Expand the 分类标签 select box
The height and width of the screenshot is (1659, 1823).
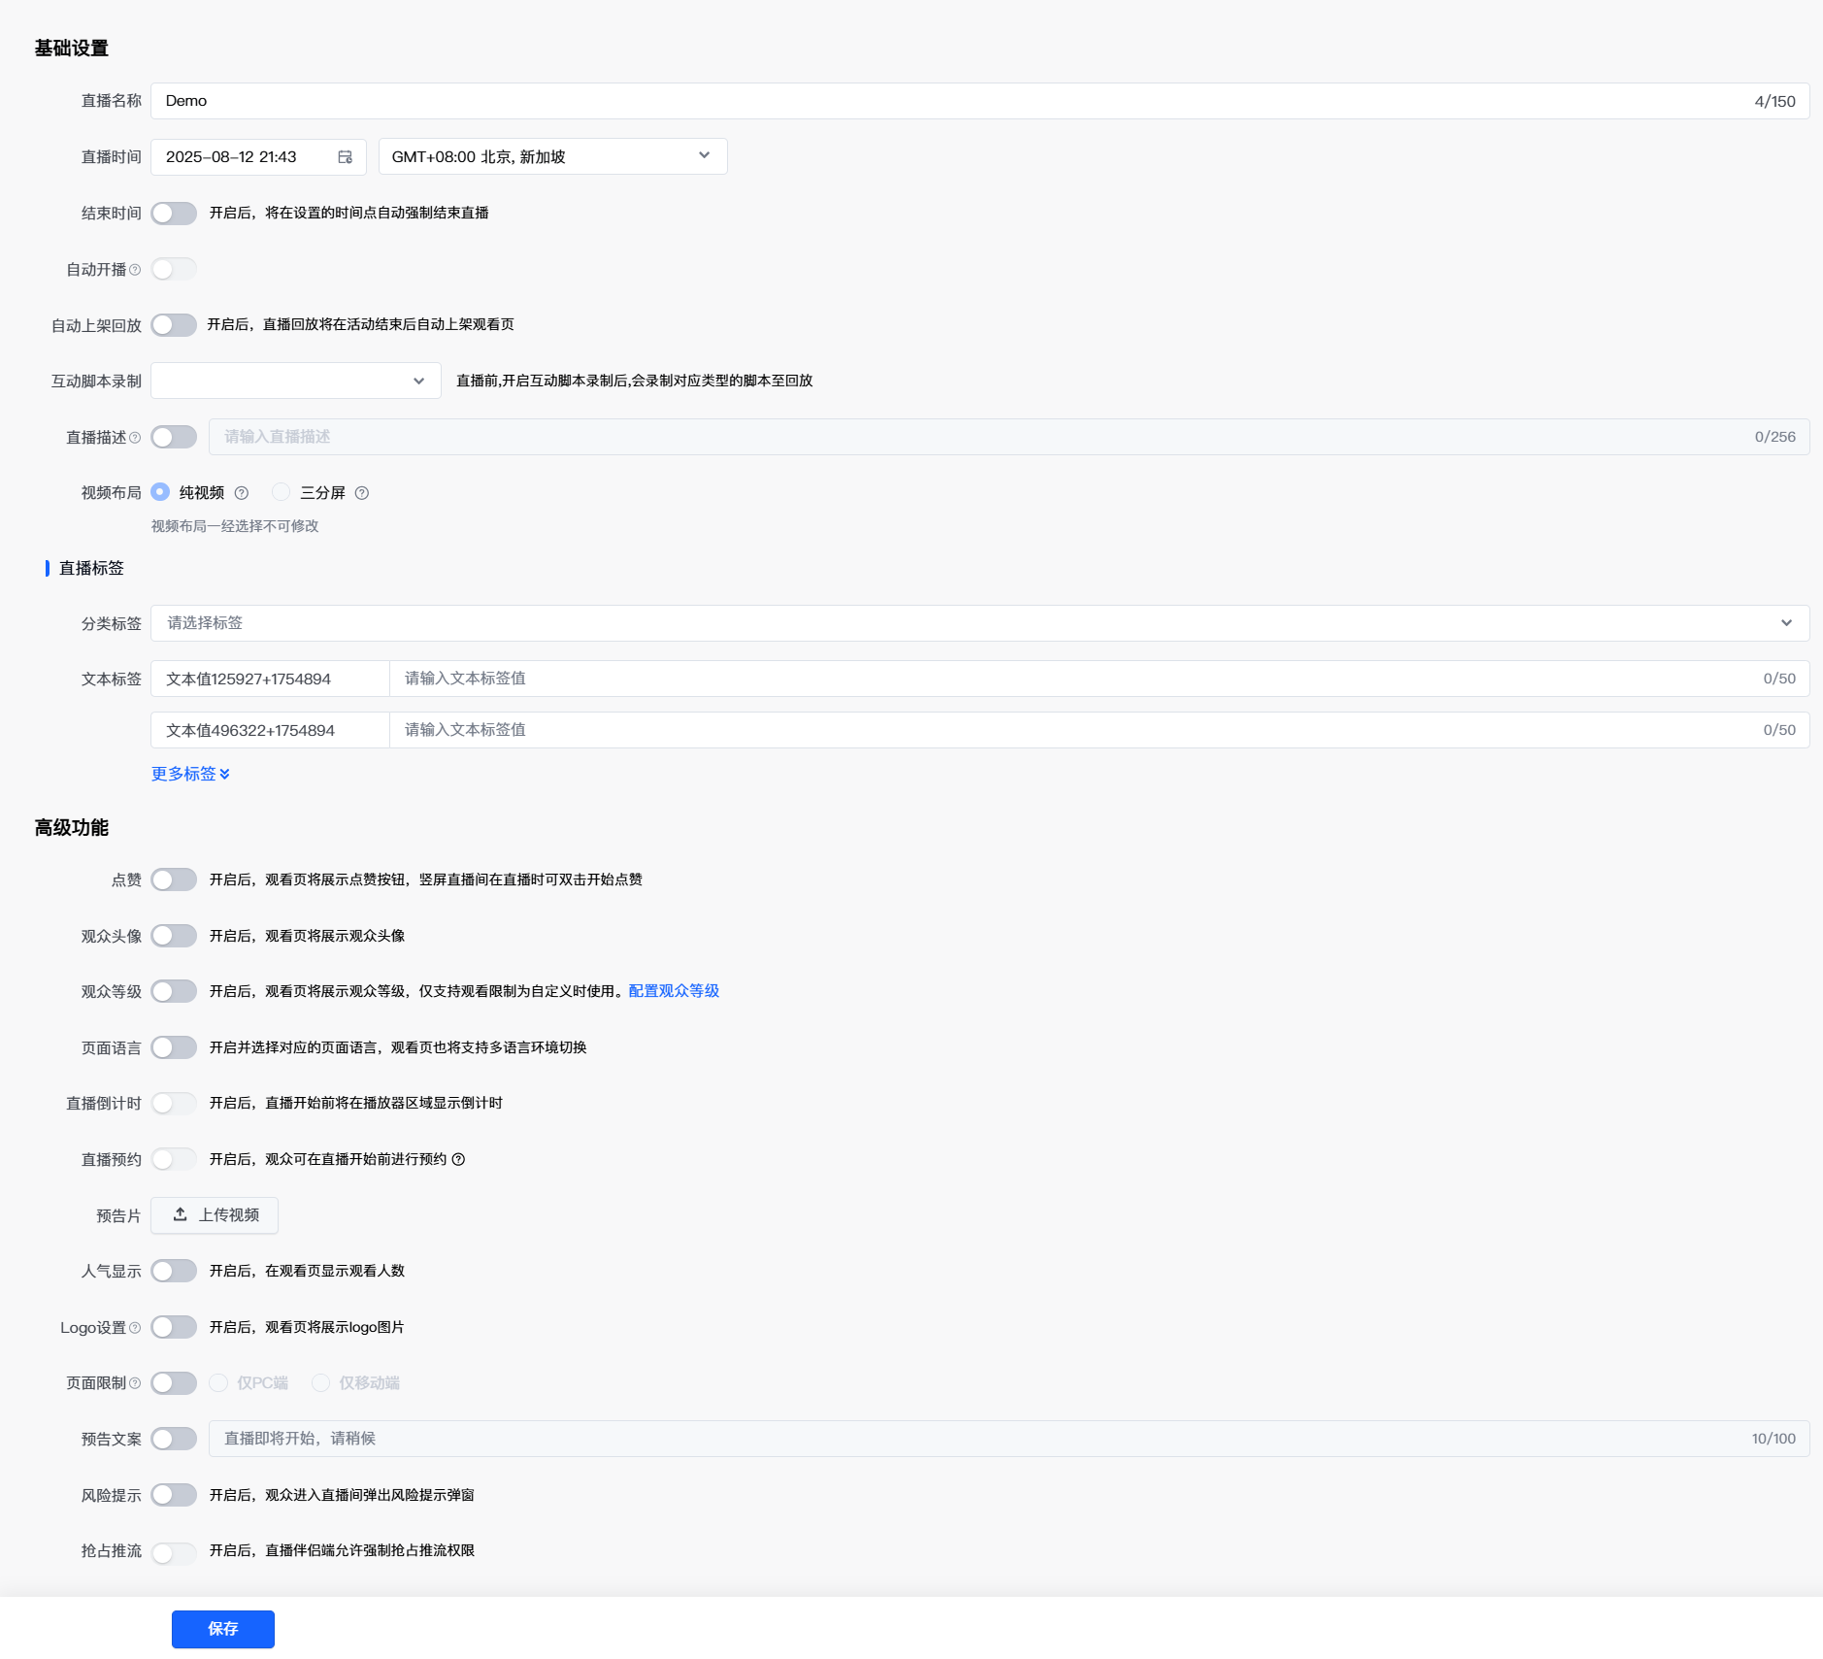pos(978,623)
